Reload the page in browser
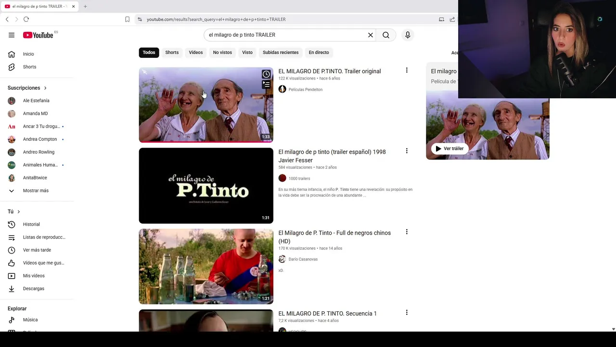Screen dimensions: 616x347 click(x=26, y=19)
